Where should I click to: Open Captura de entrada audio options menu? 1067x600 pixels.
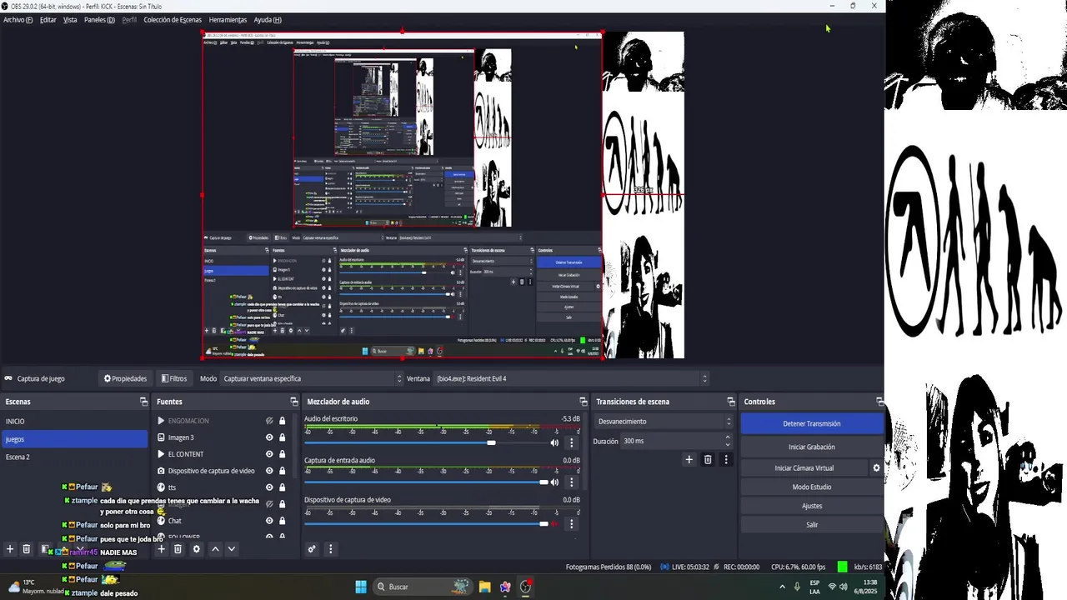pos(571,482)
